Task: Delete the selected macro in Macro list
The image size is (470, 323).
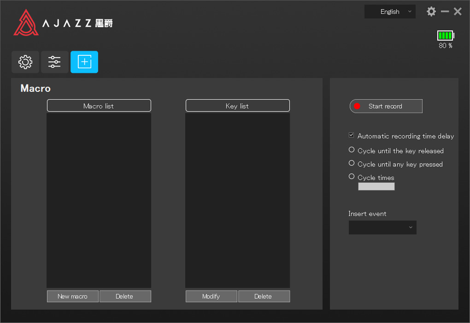Action: pyautogui.click(x=125, y=296)
